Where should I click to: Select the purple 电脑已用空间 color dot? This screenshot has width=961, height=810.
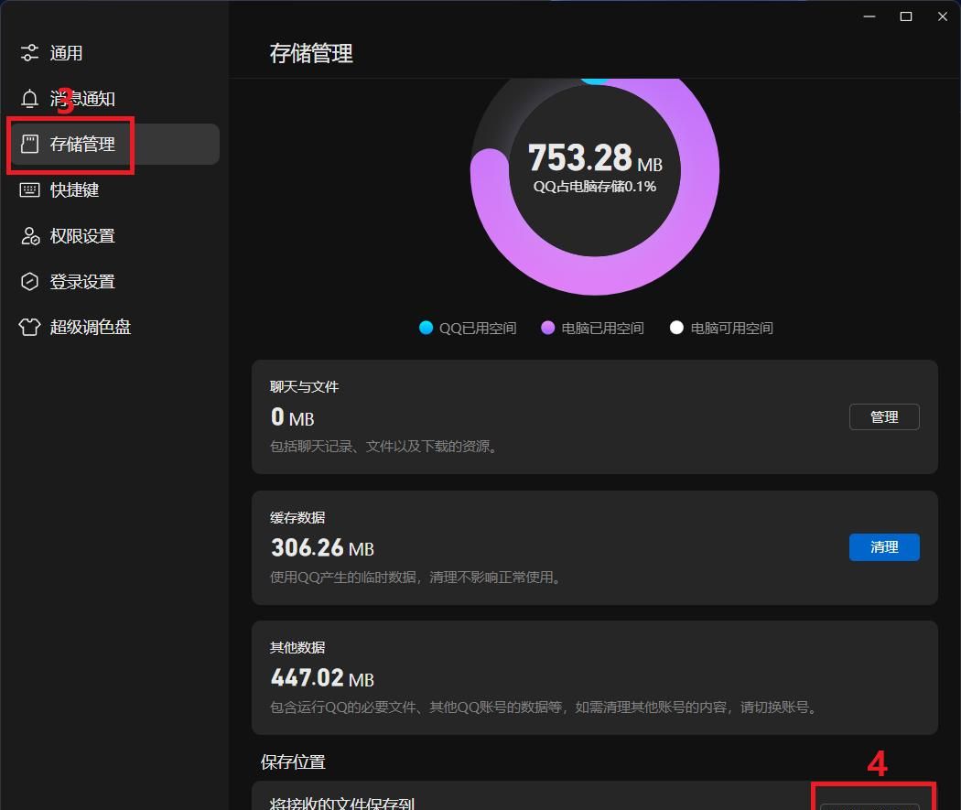point(549,328)
